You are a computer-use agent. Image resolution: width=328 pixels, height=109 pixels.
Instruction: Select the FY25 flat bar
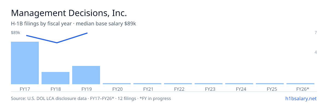pyautogui.click(x=270, y=84)
